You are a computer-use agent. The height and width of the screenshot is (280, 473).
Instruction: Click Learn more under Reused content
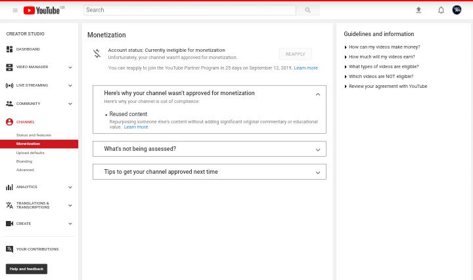pos(136,127)
